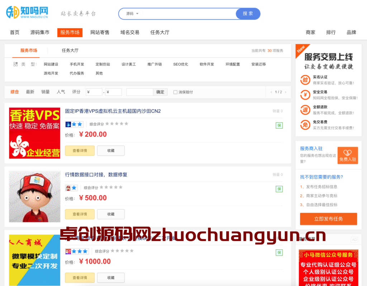Open 品牌 brand link
Viewport: 367px width, 286px height.
351,32
